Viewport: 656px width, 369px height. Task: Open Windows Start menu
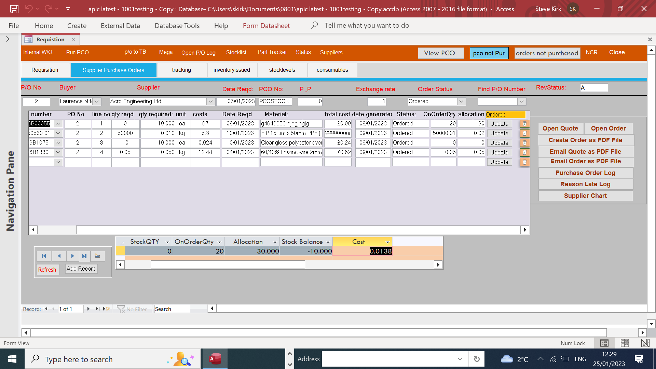[x=12, y=359]
